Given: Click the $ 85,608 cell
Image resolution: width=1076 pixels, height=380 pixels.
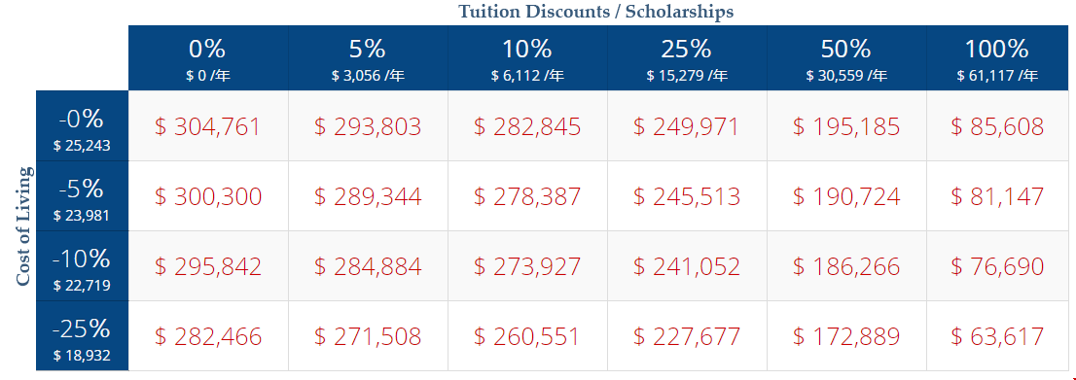Looking at the screenshot, I should pos(997,126).
